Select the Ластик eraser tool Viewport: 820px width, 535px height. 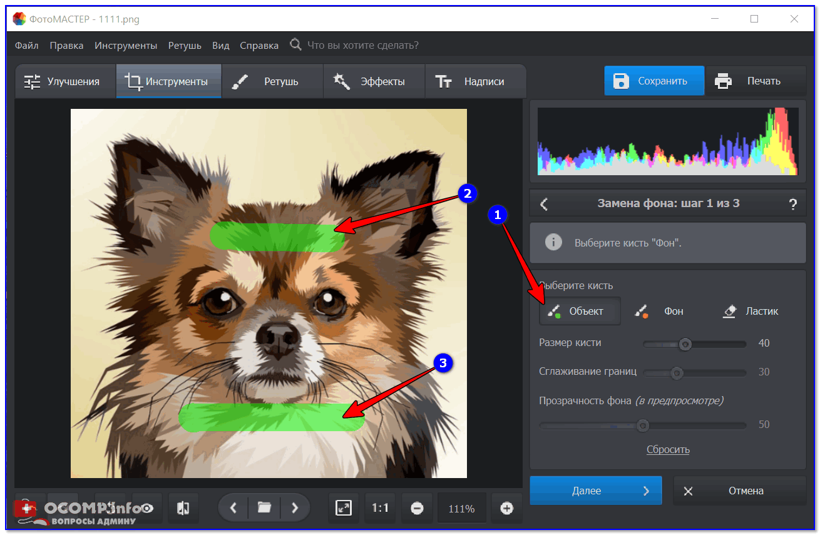point(750,311)
